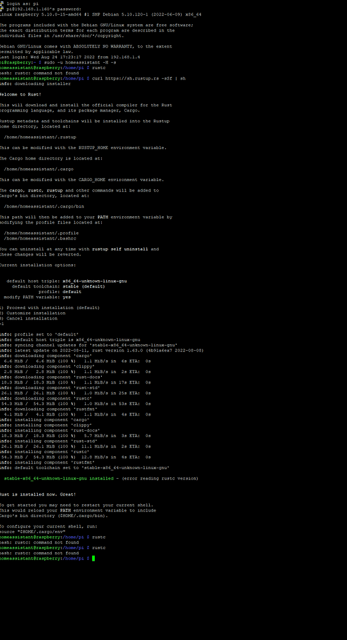Click the green cursor block at the last prompt
Viewport: 347px width, 640px height.
[x=93, y=558]
